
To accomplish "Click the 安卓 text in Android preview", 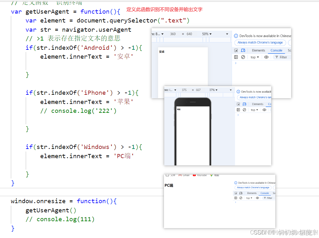I will 162,52.
